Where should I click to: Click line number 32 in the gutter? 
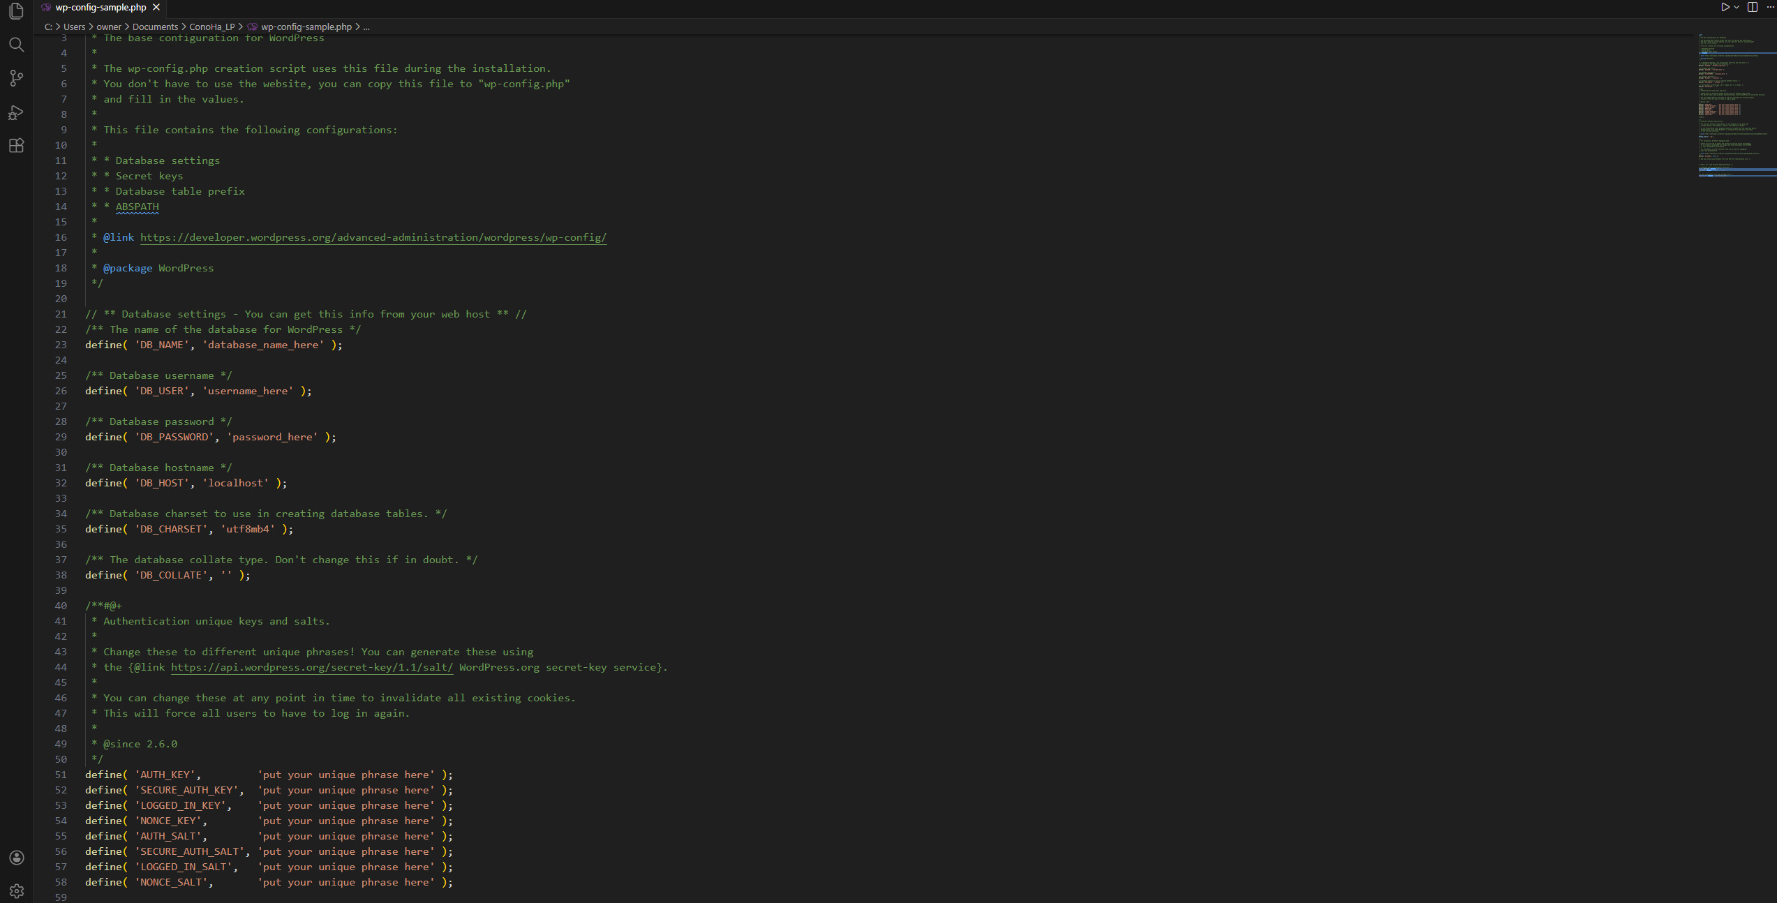[61, 483]
